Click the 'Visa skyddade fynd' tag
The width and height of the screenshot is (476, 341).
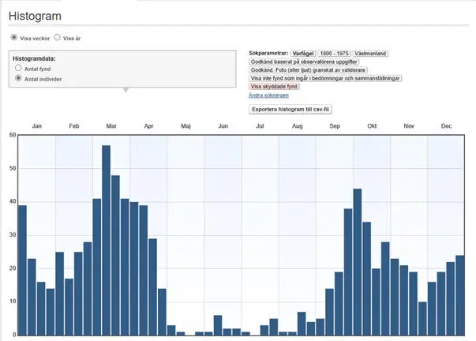[x=274, y=87]
